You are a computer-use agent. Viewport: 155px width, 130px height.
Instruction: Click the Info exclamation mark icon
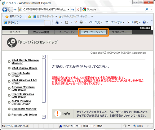click(x=58, y=114)
